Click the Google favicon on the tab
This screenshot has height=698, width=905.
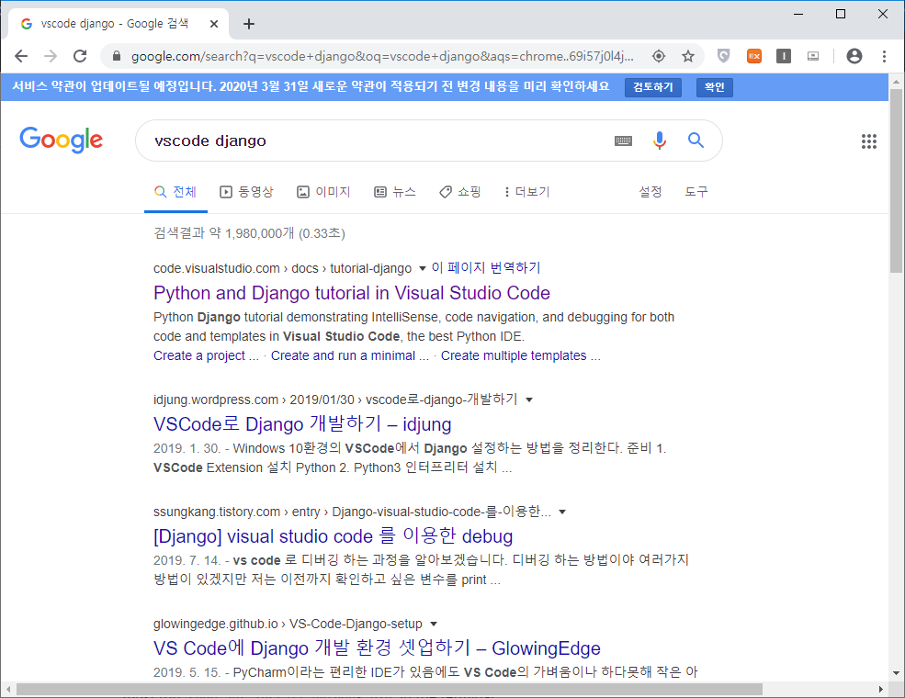tap(27, 24)
